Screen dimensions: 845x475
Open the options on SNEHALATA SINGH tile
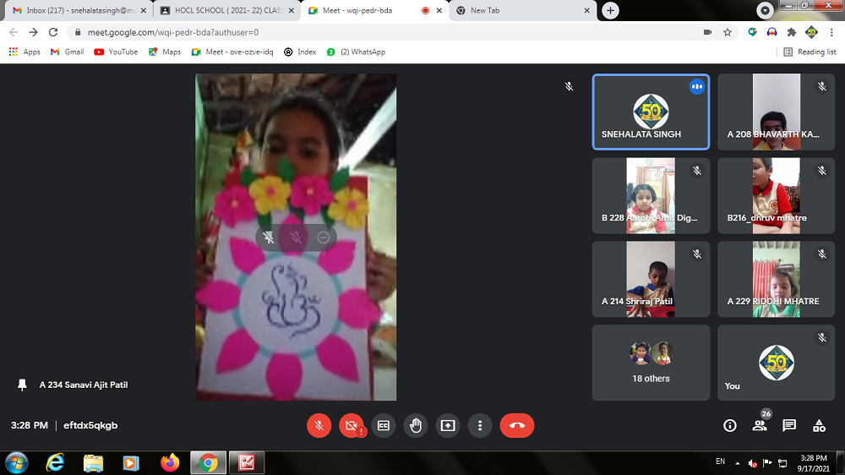(x=696, y=87)
